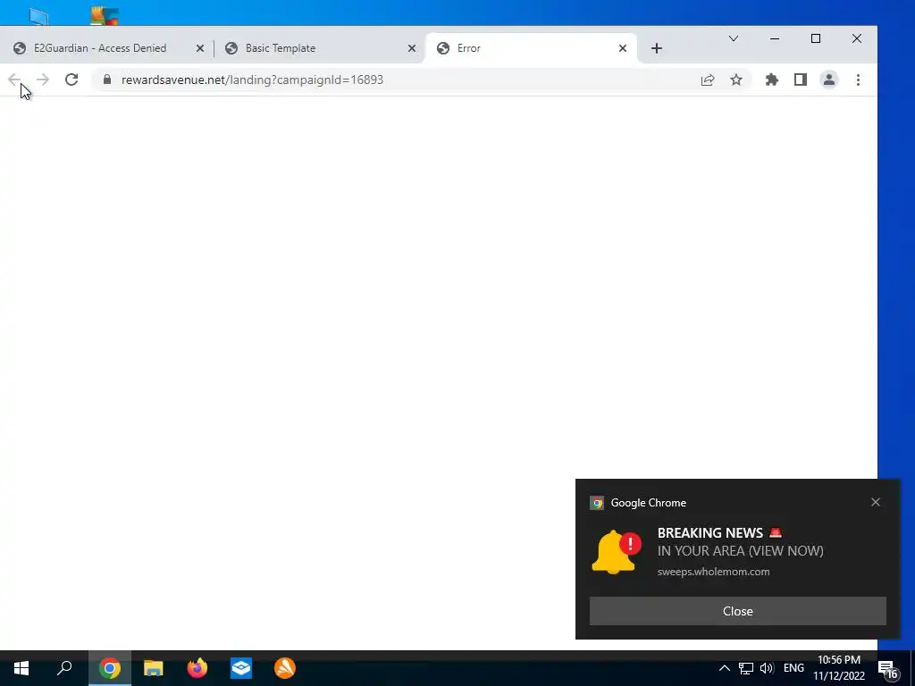Click Chrome icon in taskbar

109,668
